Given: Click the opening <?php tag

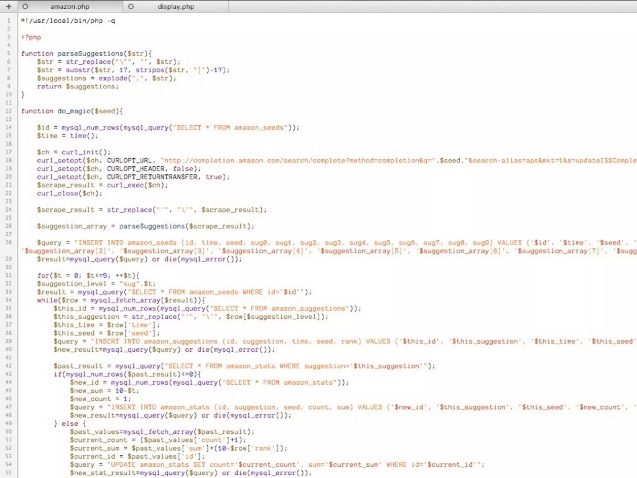Looking at the screenshot, I should coord(31,37).
